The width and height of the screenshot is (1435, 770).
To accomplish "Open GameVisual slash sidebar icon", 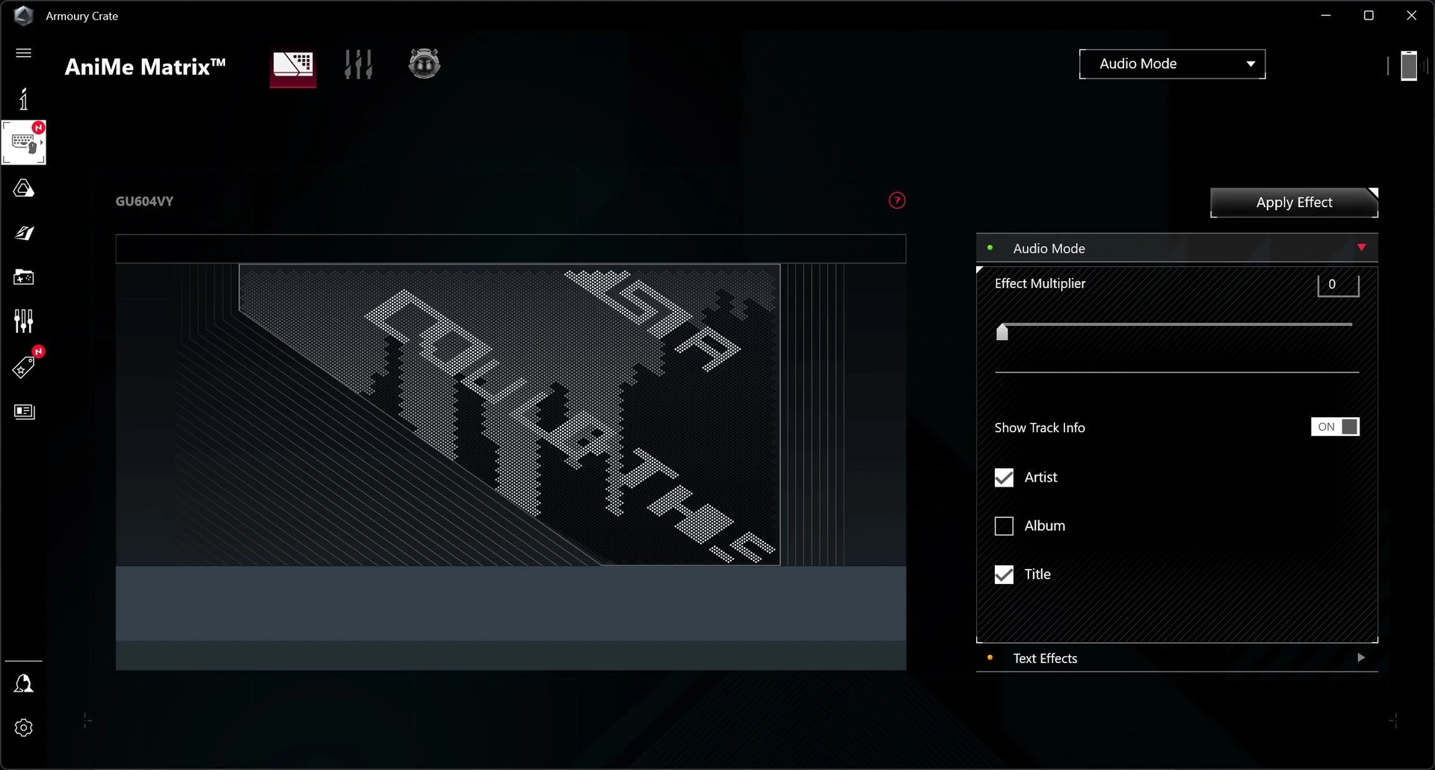I will [24, 233].
